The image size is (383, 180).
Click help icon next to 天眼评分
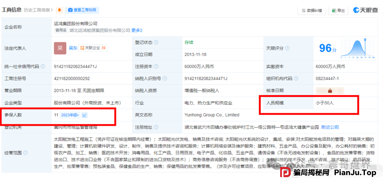[x=287, y=48]
